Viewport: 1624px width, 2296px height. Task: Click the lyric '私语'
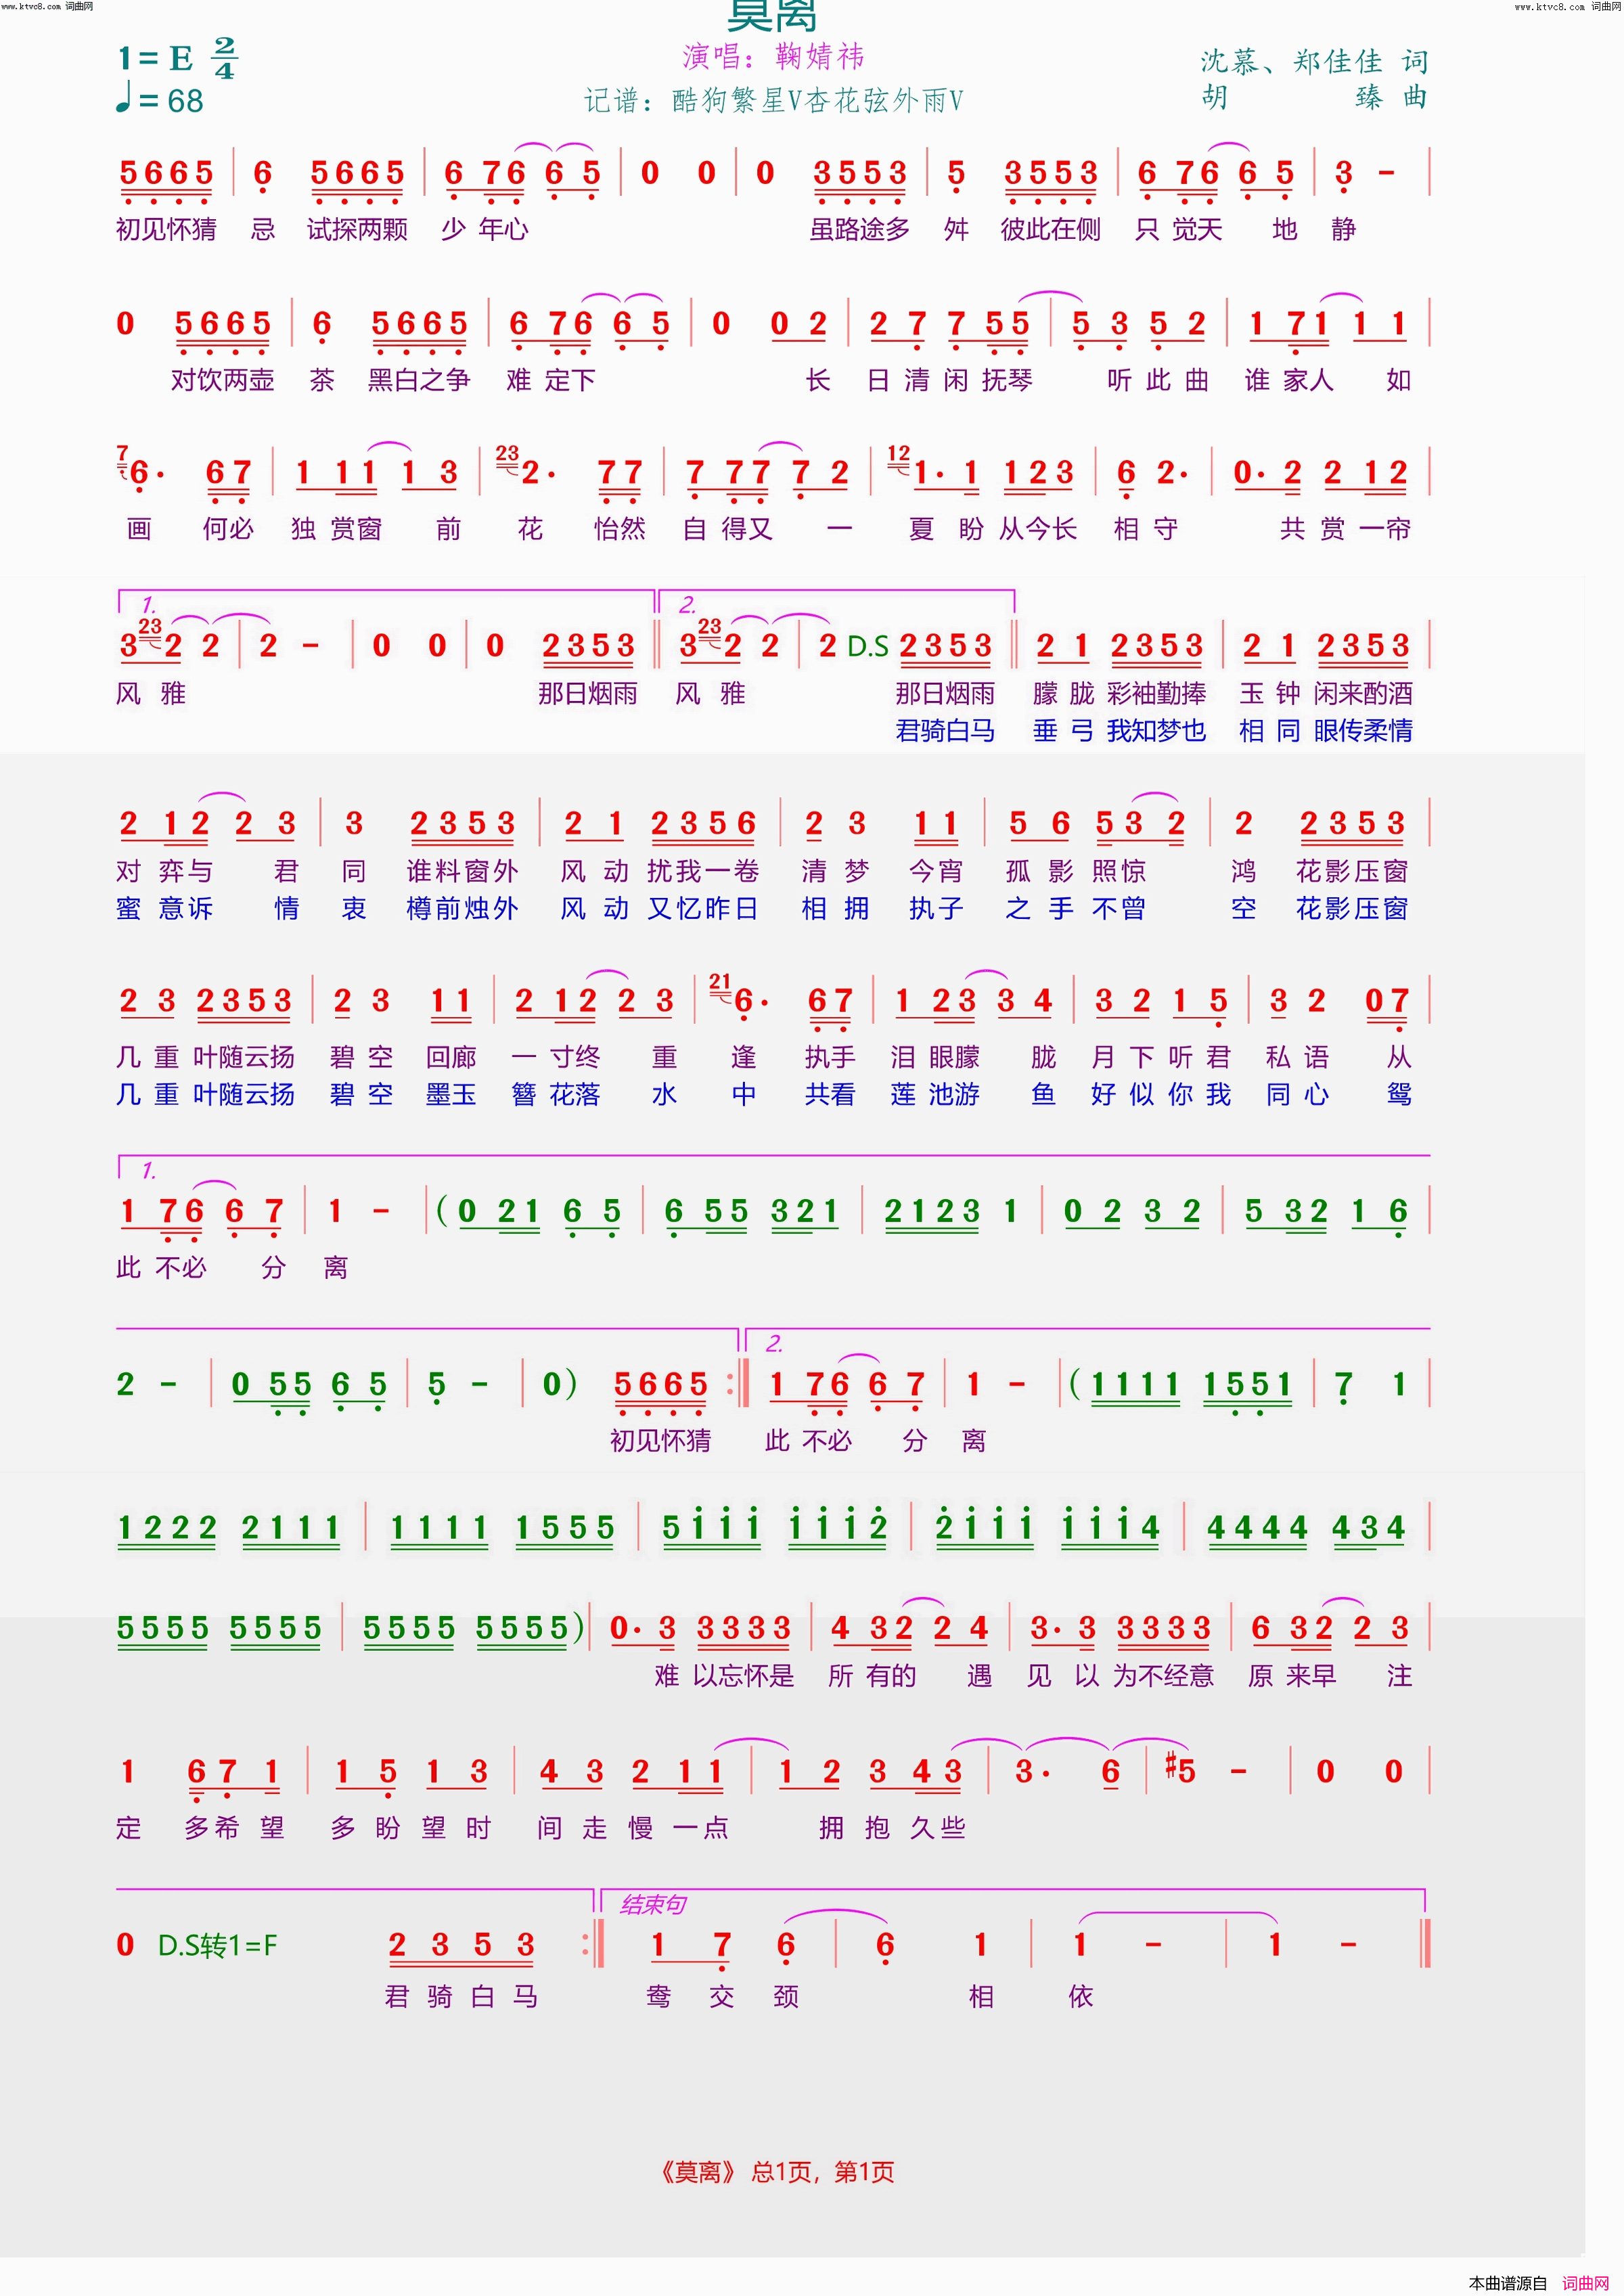(x=1297, y=1058)
